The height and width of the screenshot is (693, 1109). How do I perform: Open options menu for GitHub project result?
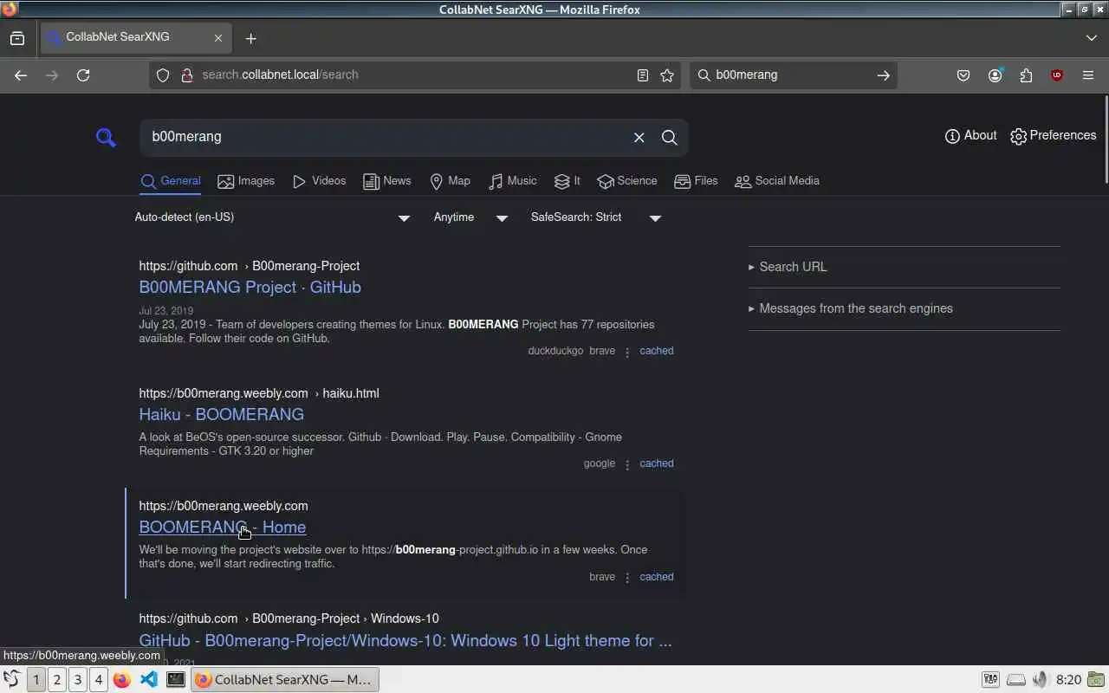pos(627,352)
